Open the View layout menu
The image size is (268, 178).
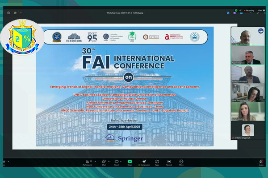[261, 11]
